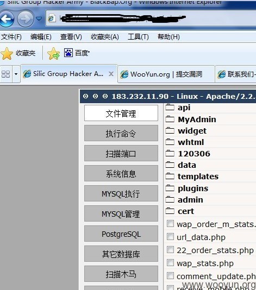Screen dimensions: 256x290
Task: Open the 收藏夹(A) menu
Action: pos(105,37)
